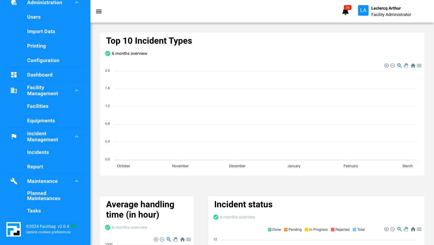This screenshot has height=245, width=434.
Task: Open the Dashboard menu item
Action: [40, 75]
